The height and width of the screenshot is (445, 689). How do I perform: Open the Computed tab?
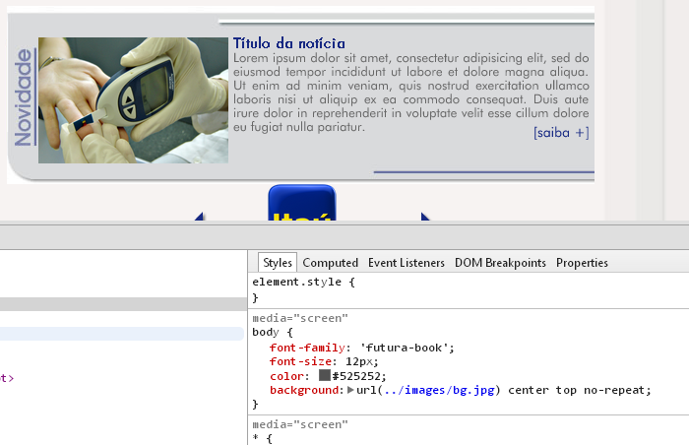click(330, 263)
